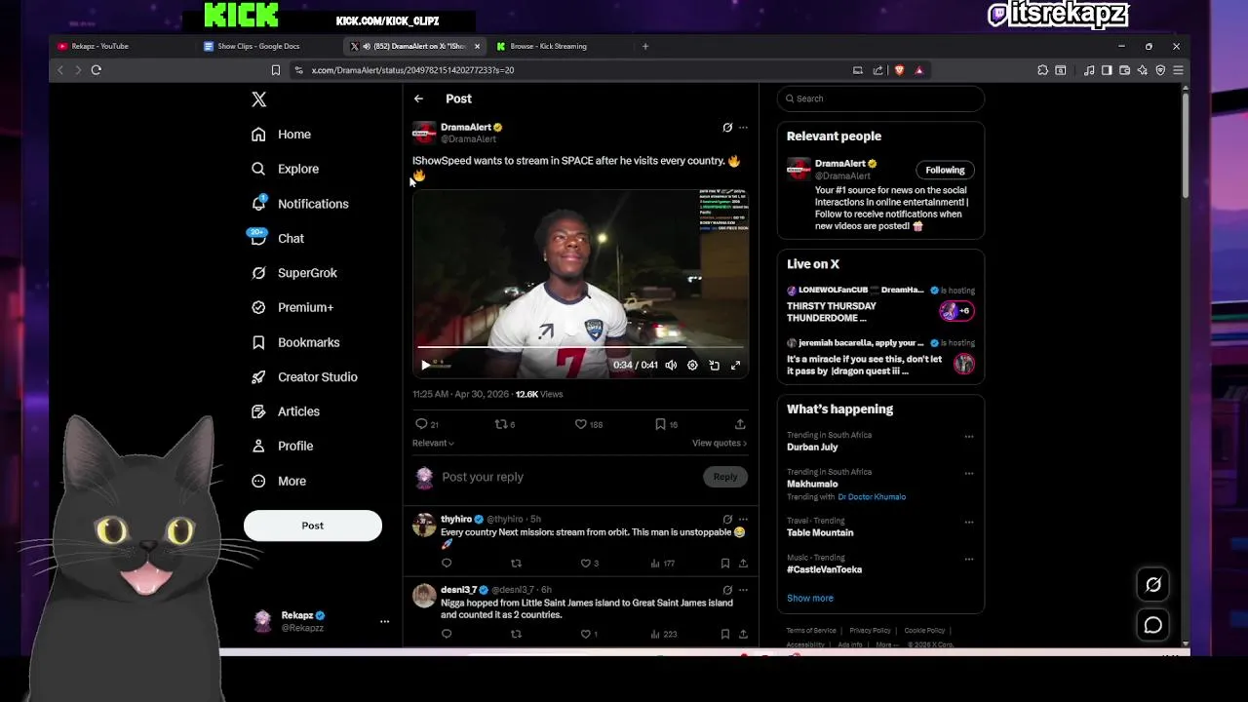The image size is (1248, 702).
Task: Toggle picture-in-picture for the video
Action: pyautogui.click(x=714, y=365)
